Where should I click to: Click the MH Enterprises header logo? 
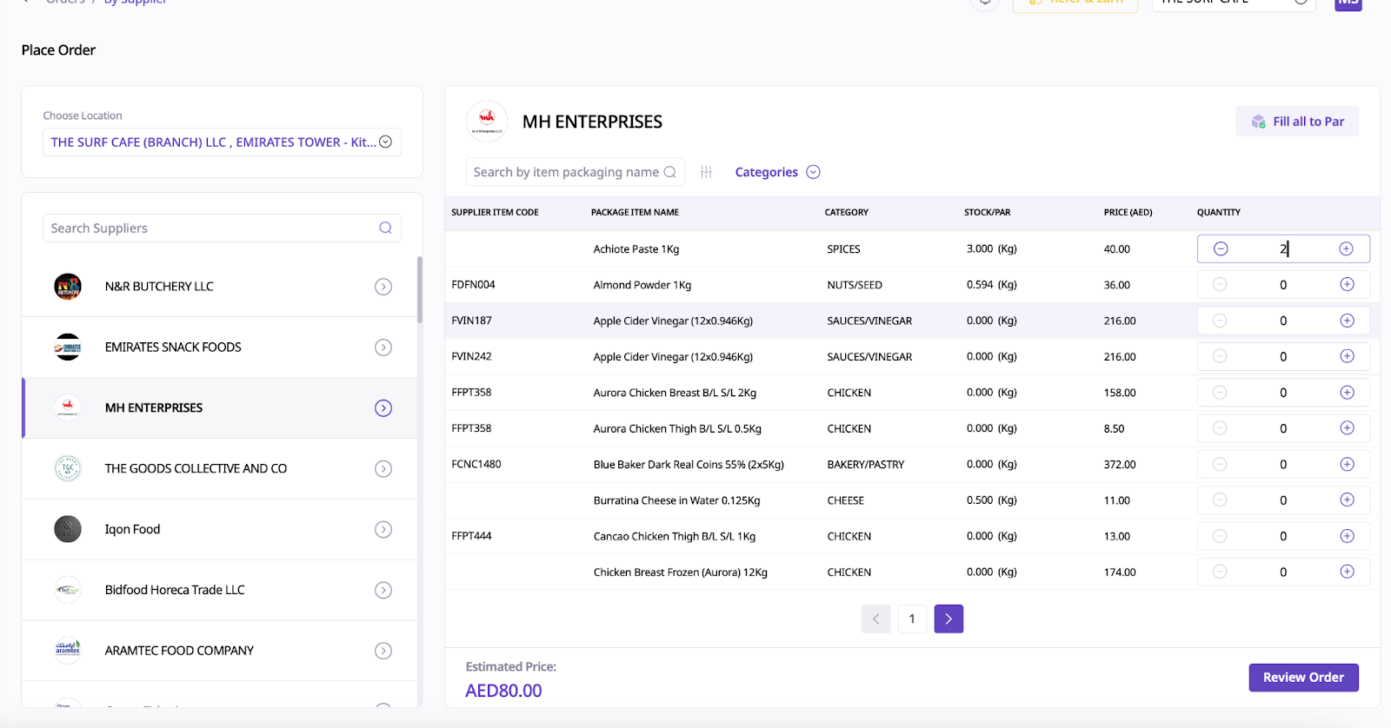pos(487,122)
